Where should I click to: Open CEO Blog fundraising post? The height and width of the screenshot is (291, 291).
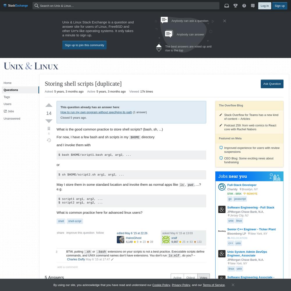click(249, 160)
